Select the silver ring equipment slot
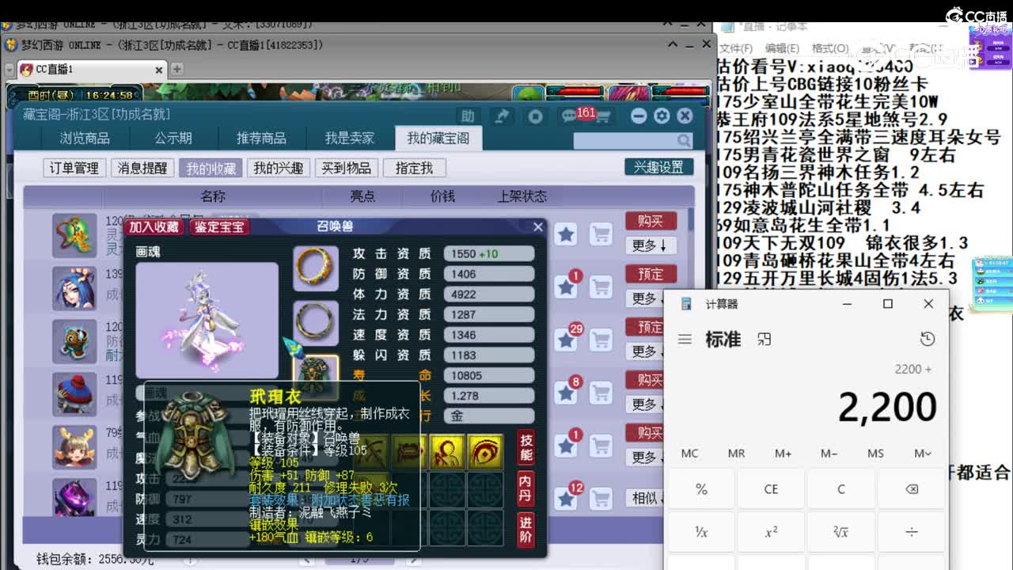The height and width of the screenshot is (570, 1013). coord(316,322)
